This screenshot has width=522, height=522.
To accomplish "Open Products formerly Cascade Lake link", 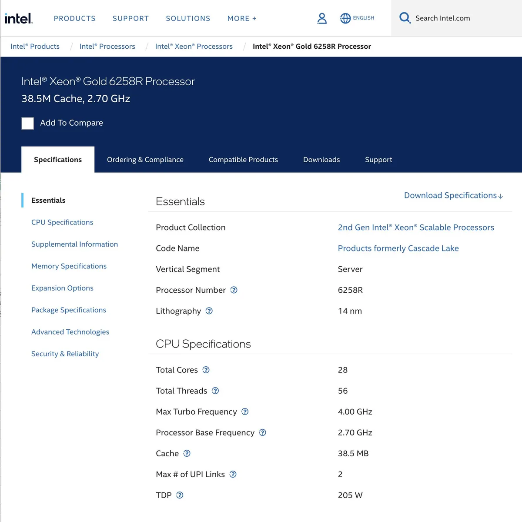I will pos(398,248).
